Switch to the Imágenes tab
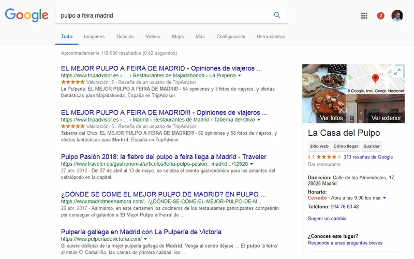 pos(94,36)
